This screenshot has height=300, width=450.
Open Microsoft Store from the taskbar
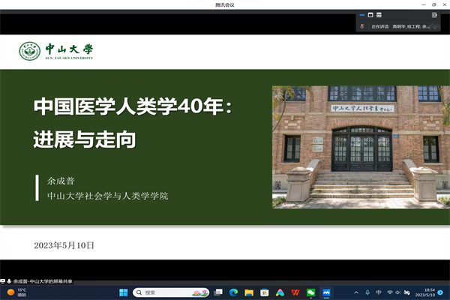pos(265,292)
